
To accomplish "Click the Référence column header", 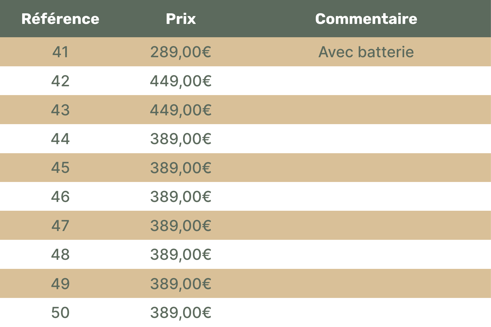I will 60,19.
